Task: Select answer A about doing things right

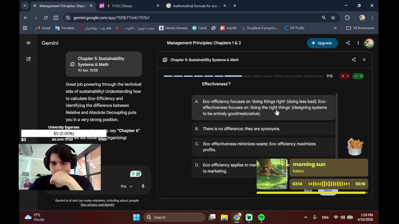Action: [x=263, y=108]
